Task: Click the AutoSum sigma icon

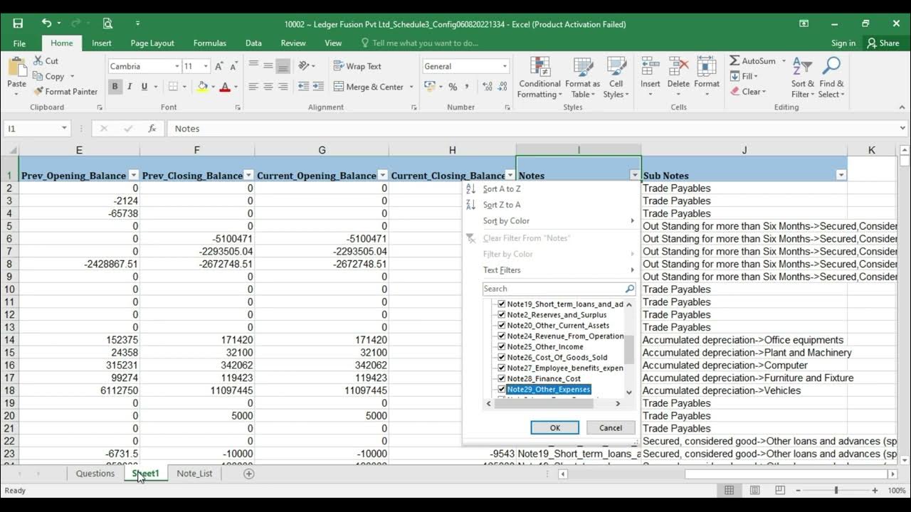Action: [x=734, y=61]
